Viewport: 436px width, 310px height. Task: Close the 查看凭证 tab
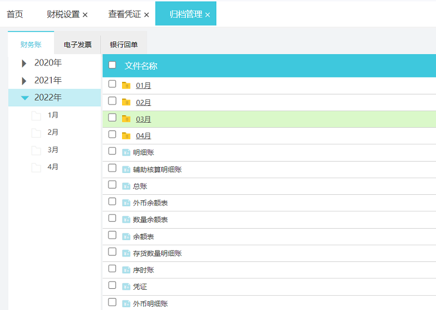147,15
